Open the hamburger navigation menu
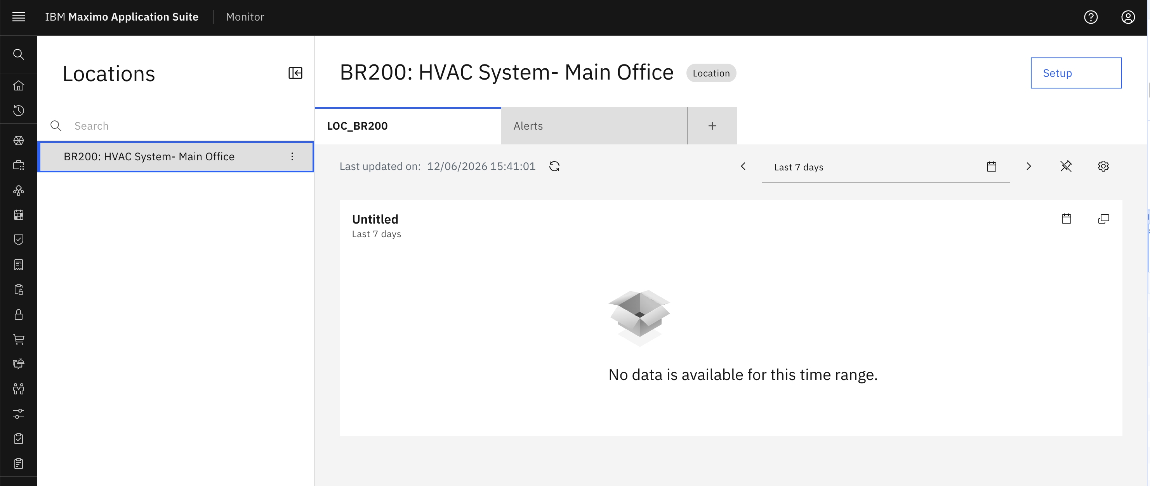This screenshot has height=486, width=1150. 18,17
